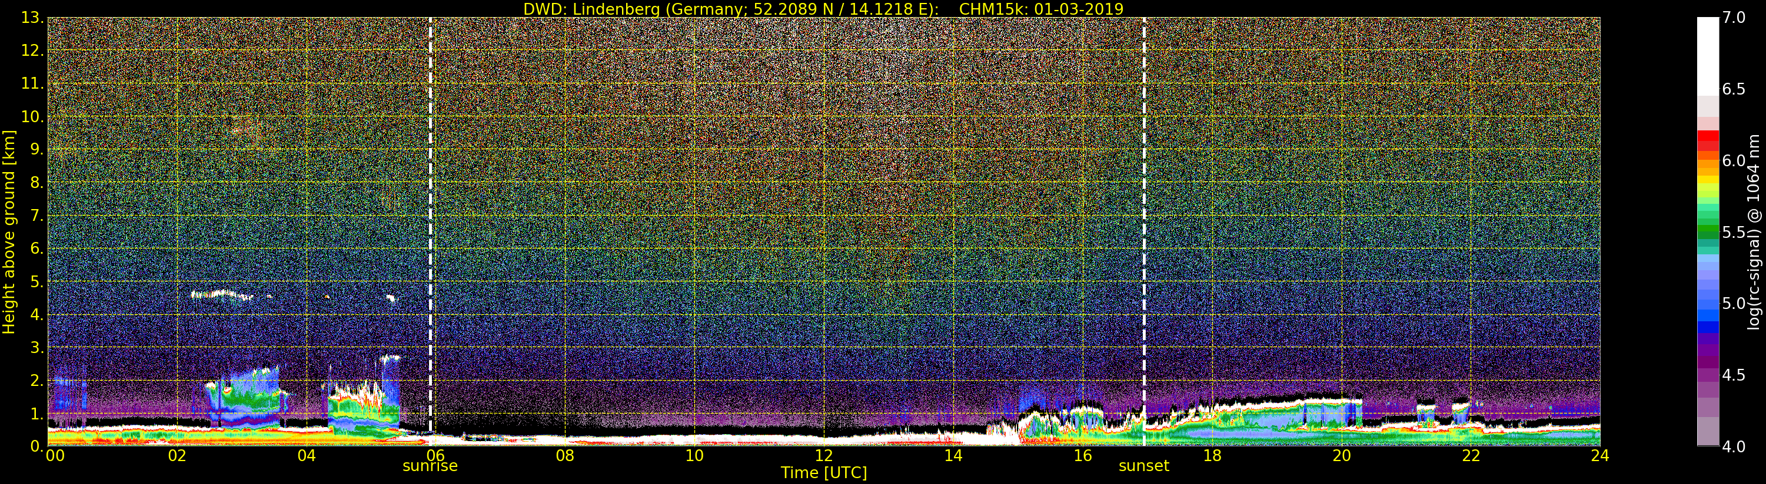Click the colorbar tick value 6.0
Screen dimensions: 1766x484
click(1734, 160)
